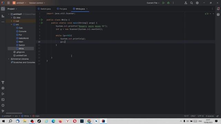Open the Git tool window

(x=3, y=111)
